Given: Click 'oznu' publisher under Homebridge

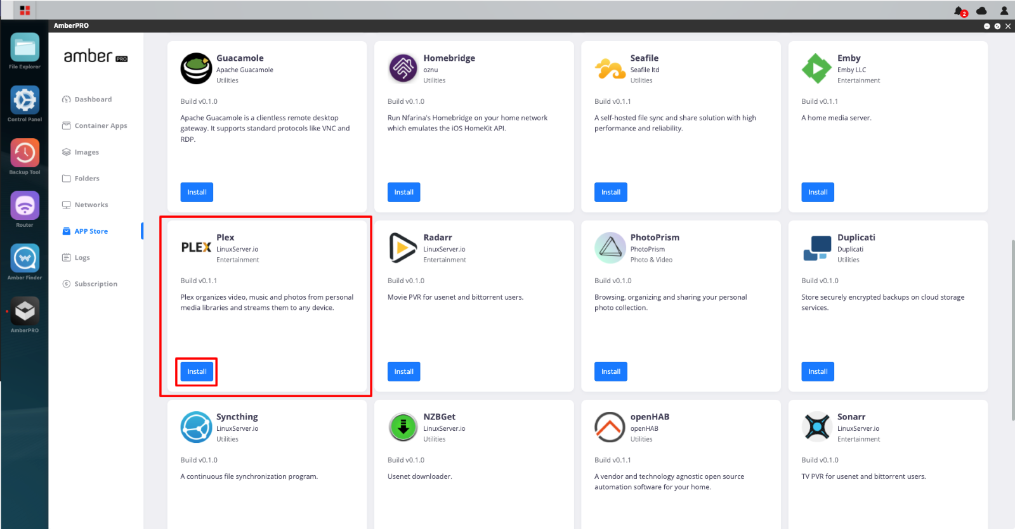Looking at the screenshot, I should (431, 70).
